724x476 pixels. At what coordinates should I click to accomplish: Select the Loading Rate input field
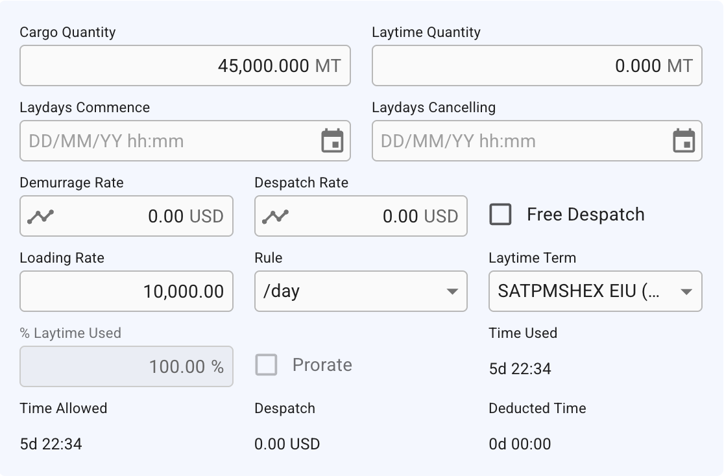click(127, 291)
